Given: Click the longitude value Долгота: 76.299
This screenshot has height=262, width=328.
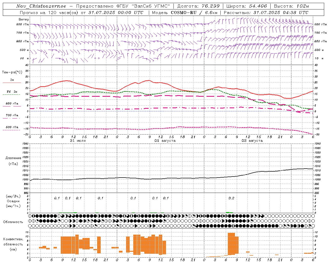Looking at the screenshot, I should [198, 6].
